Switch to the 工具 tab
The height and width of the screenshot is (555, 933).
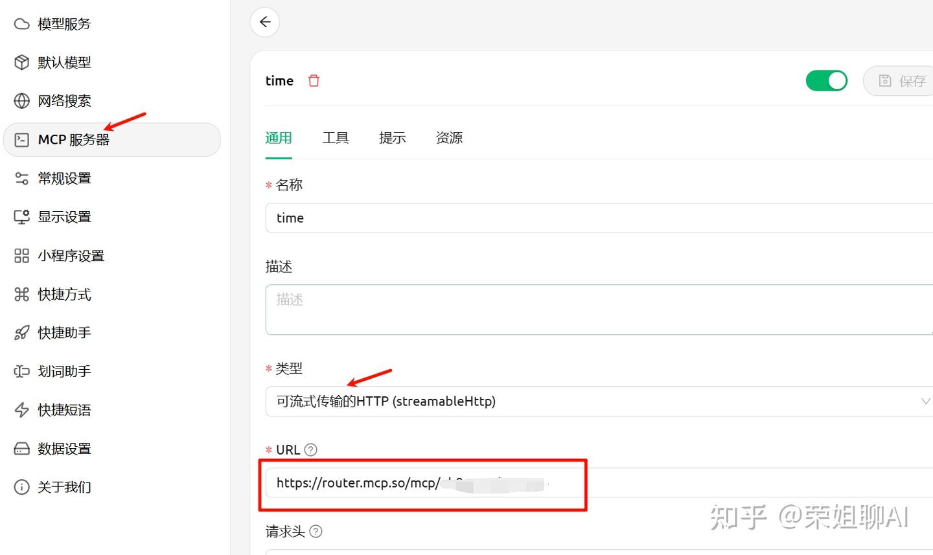pos(336,137)
